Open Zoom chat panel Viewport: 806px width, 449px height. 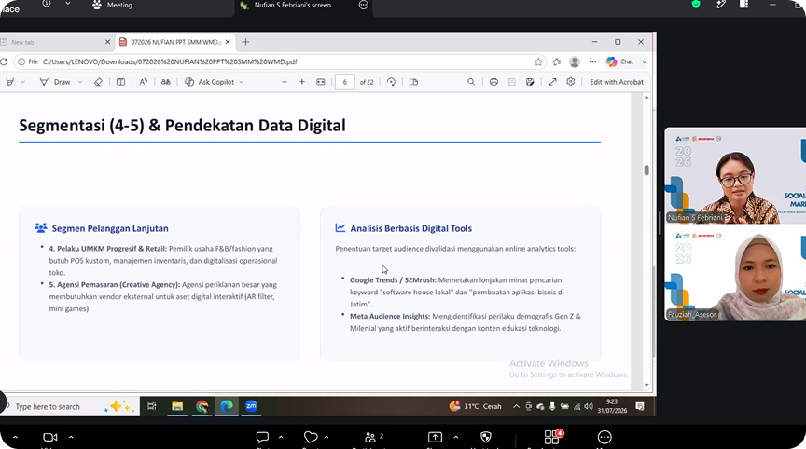(262, 437)
